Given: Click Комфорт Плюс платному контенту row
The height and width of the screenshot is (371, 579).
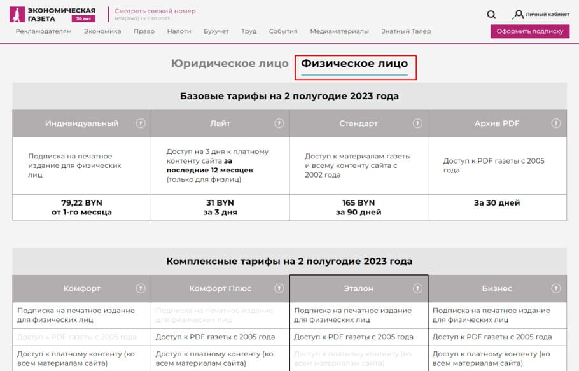Looking at the screenshot, I should point(220,358).
